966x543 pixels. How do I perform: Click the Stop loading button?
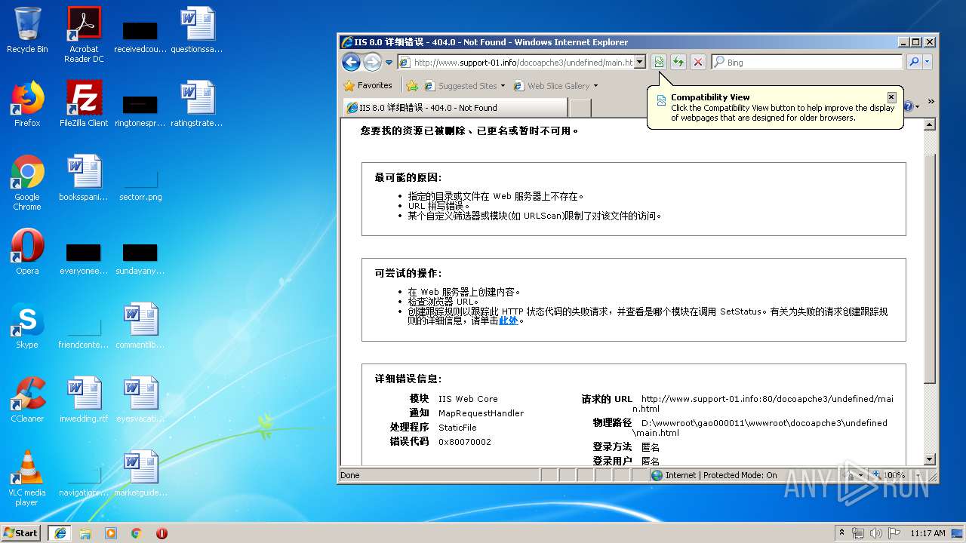698,63
